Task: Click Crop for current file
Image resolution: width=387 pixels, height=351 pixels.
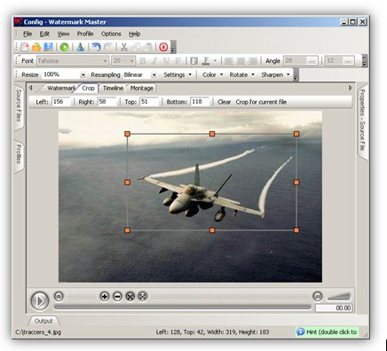Action: 261,102
